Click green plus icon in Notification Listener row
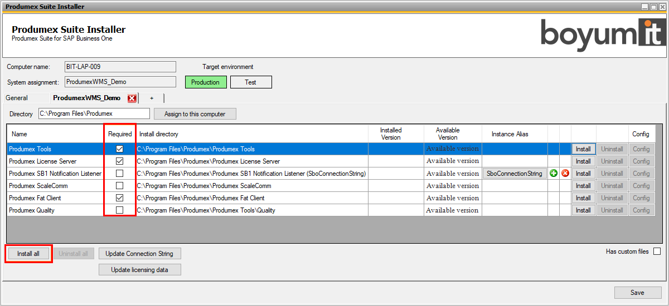The image size is (669, 306). pyautogui.click(x=554, y=174)
